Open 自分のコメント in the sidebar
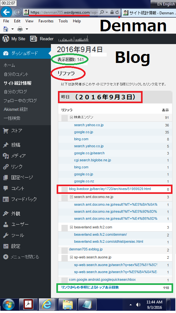176x313 pixels. pyautogui.click(x=16, y=74)
